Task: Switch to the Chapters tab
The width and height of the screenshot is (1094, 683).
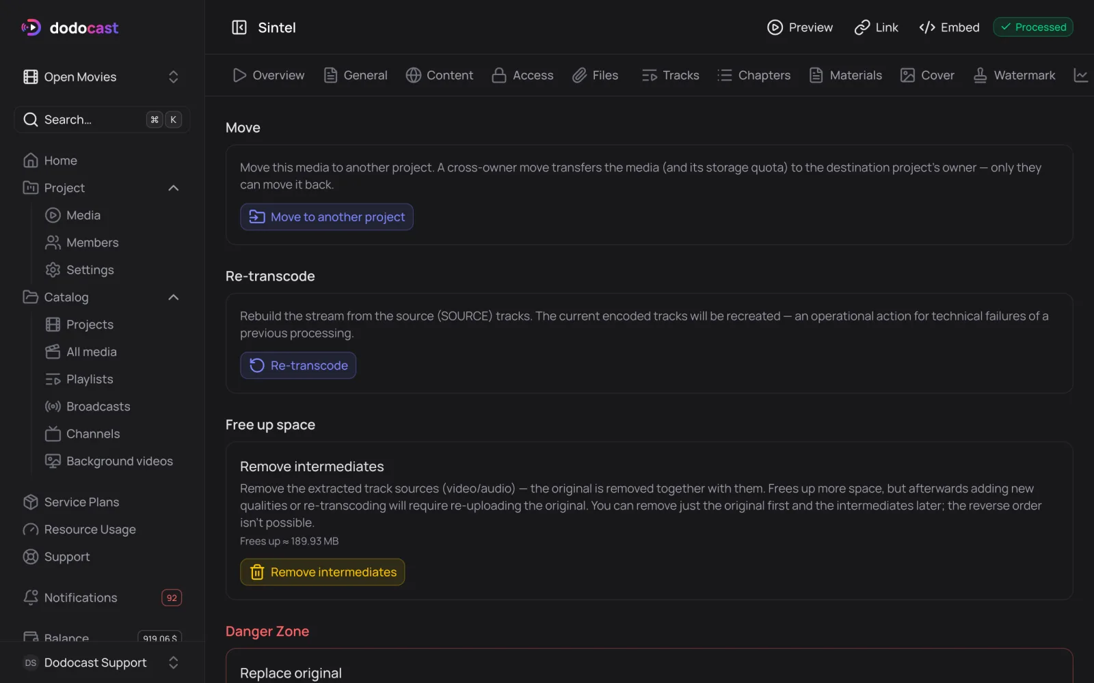Action: coord(754,75)
